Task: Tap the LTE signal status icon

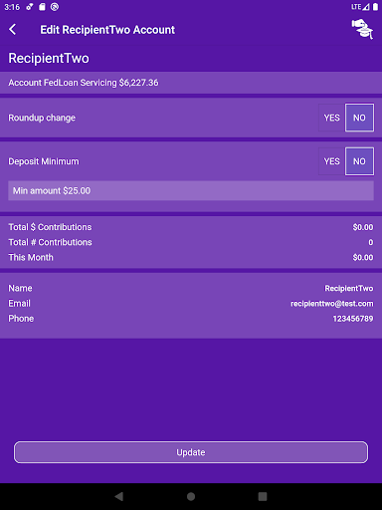Action: (360, 7)
